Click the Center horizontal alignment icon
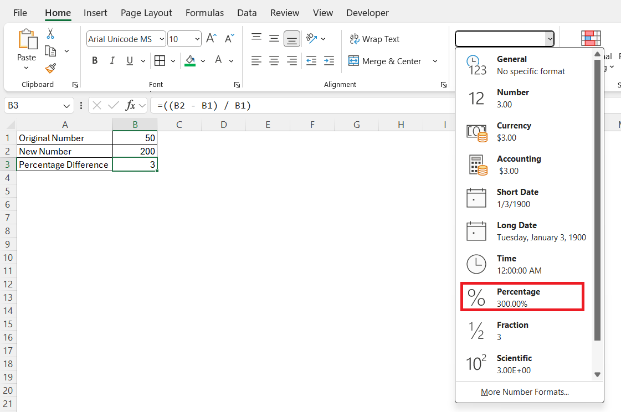 point(274,60)
